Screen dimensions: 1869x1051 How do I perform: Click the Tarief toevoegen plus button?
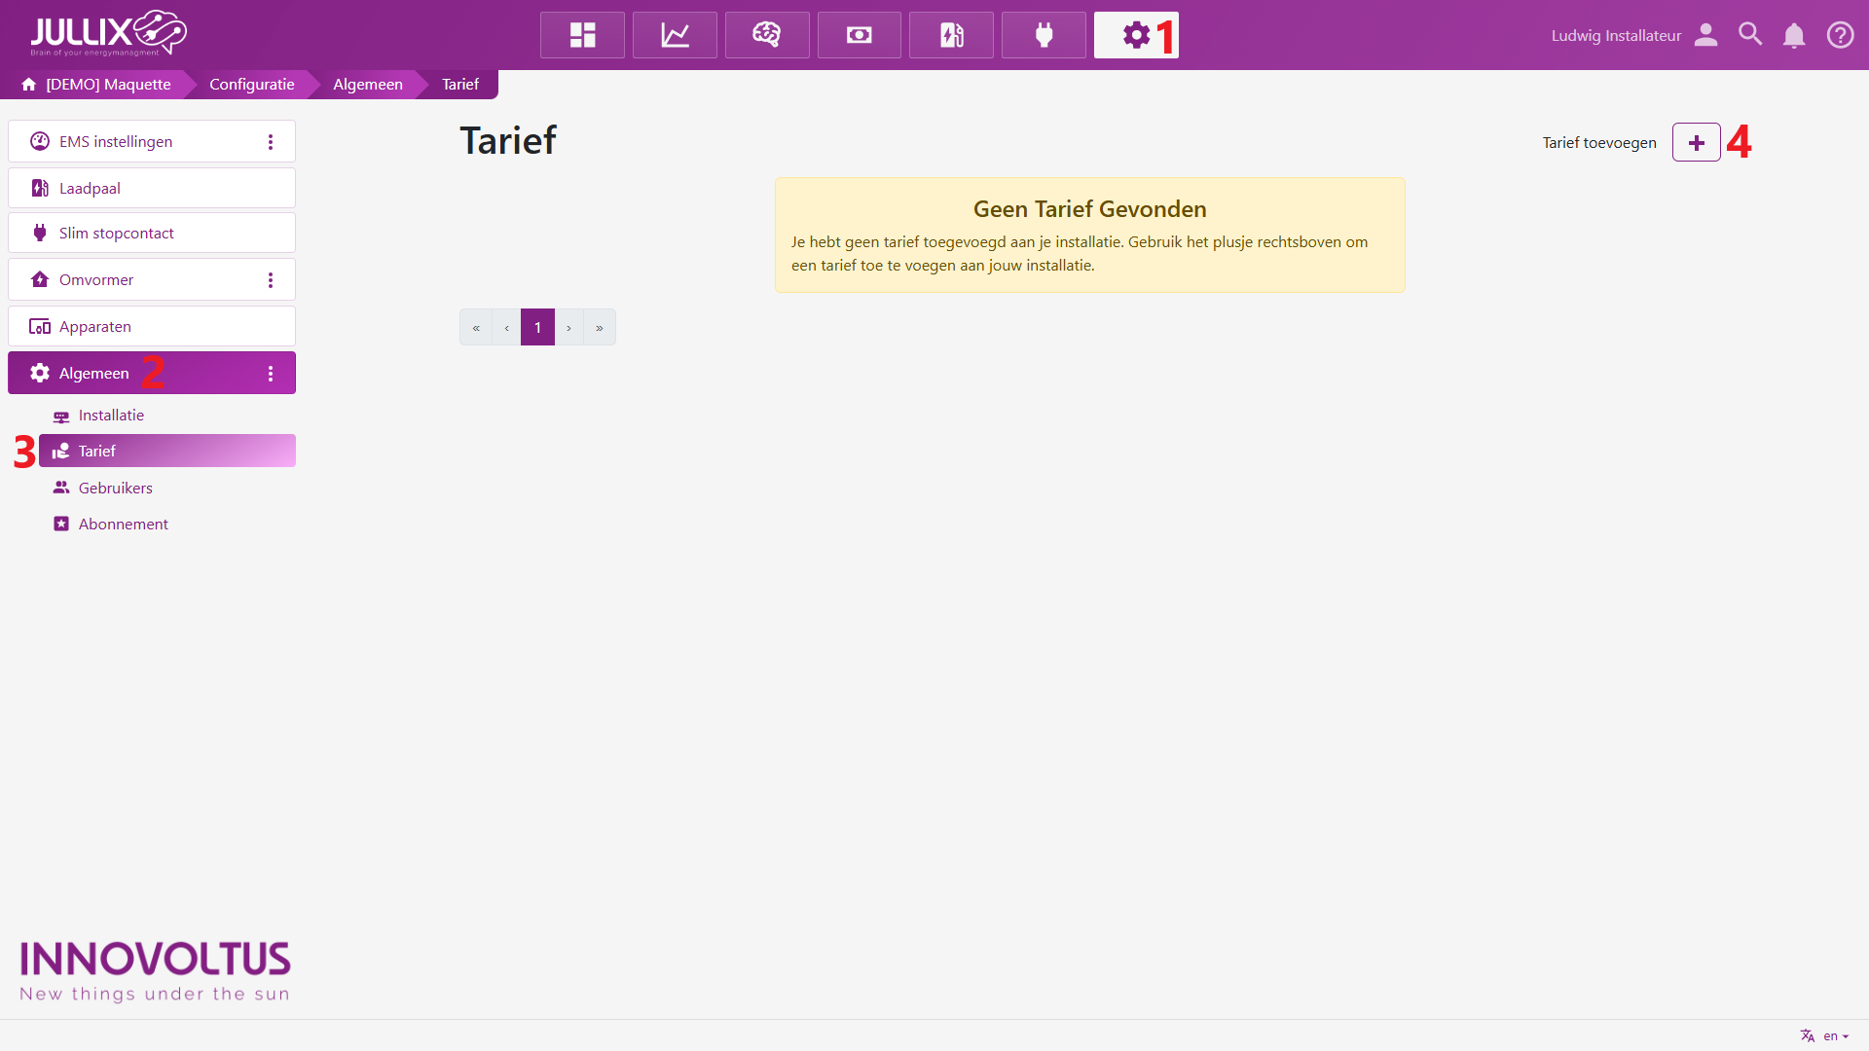(1696, 143)
